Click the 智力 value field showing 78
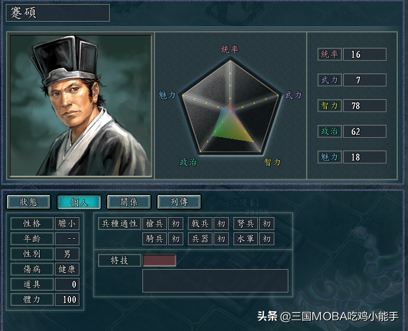The image size is (408, 331). tap(365, 106)
